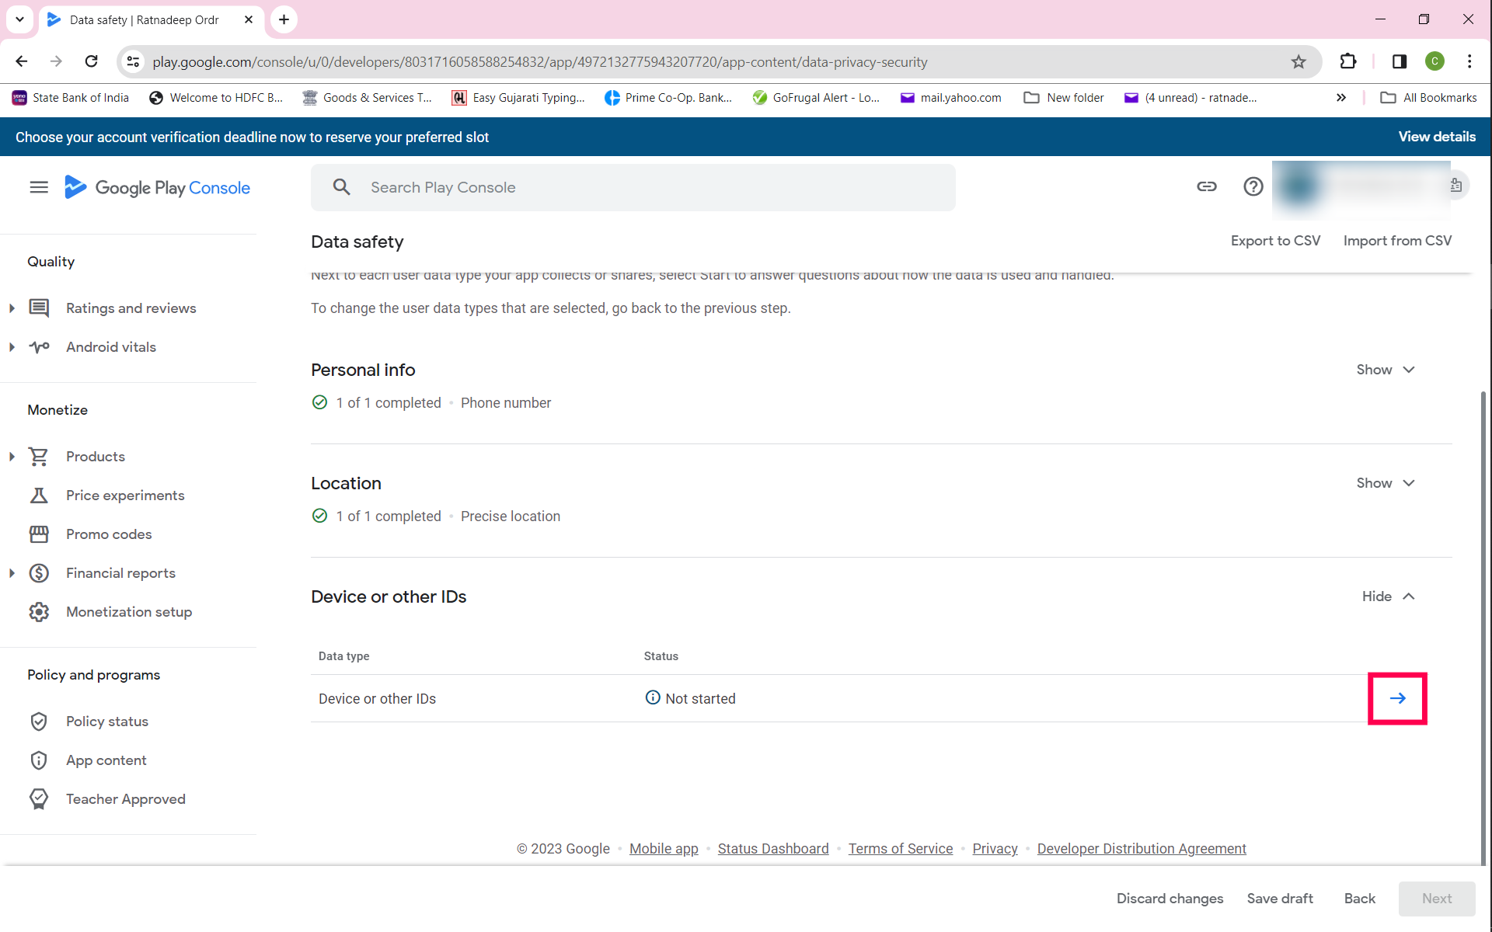Screen dimensions: 1492x932
Task: Bookmark this page with star icon
Action: point(1299,62)
